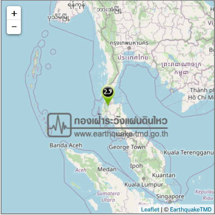Click the www.earthquake.tmd.go.th watermark text
The image size is (215, 215).
tap(121, 134)
